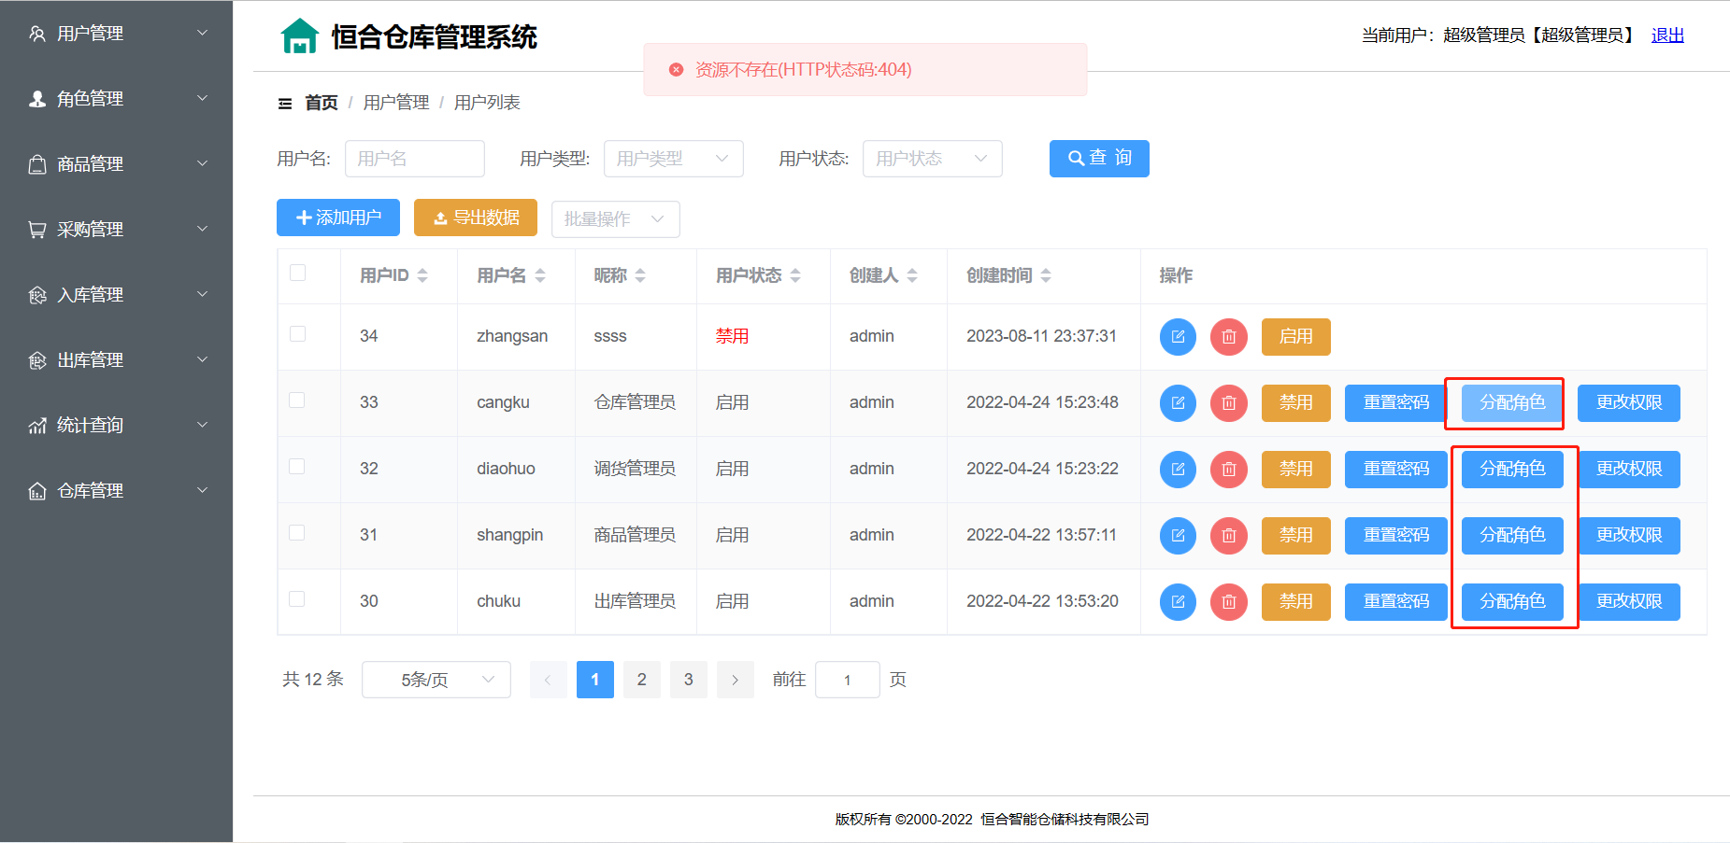Image resolution: width=1730 pixels, height=843 pixels.
Task: Click the 前往 page number input
Action: coord(848,680)
